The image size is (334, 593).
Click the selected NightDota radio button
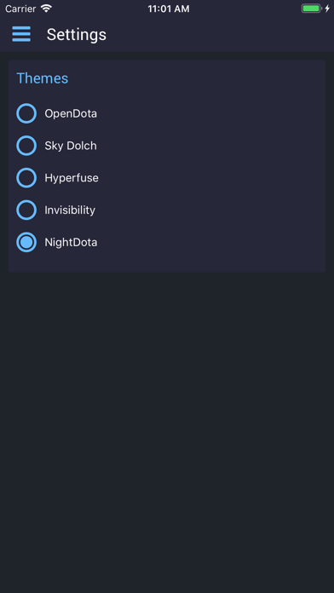coord(26,242)
